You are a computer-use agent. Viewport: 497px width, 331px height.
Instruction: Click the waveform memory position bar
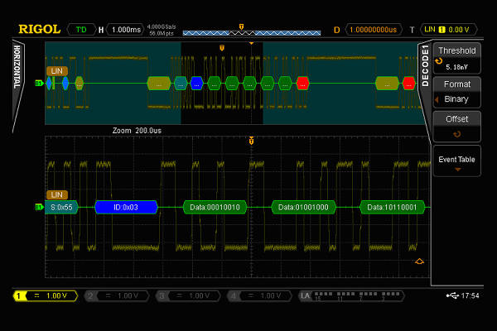coord(251,32)
